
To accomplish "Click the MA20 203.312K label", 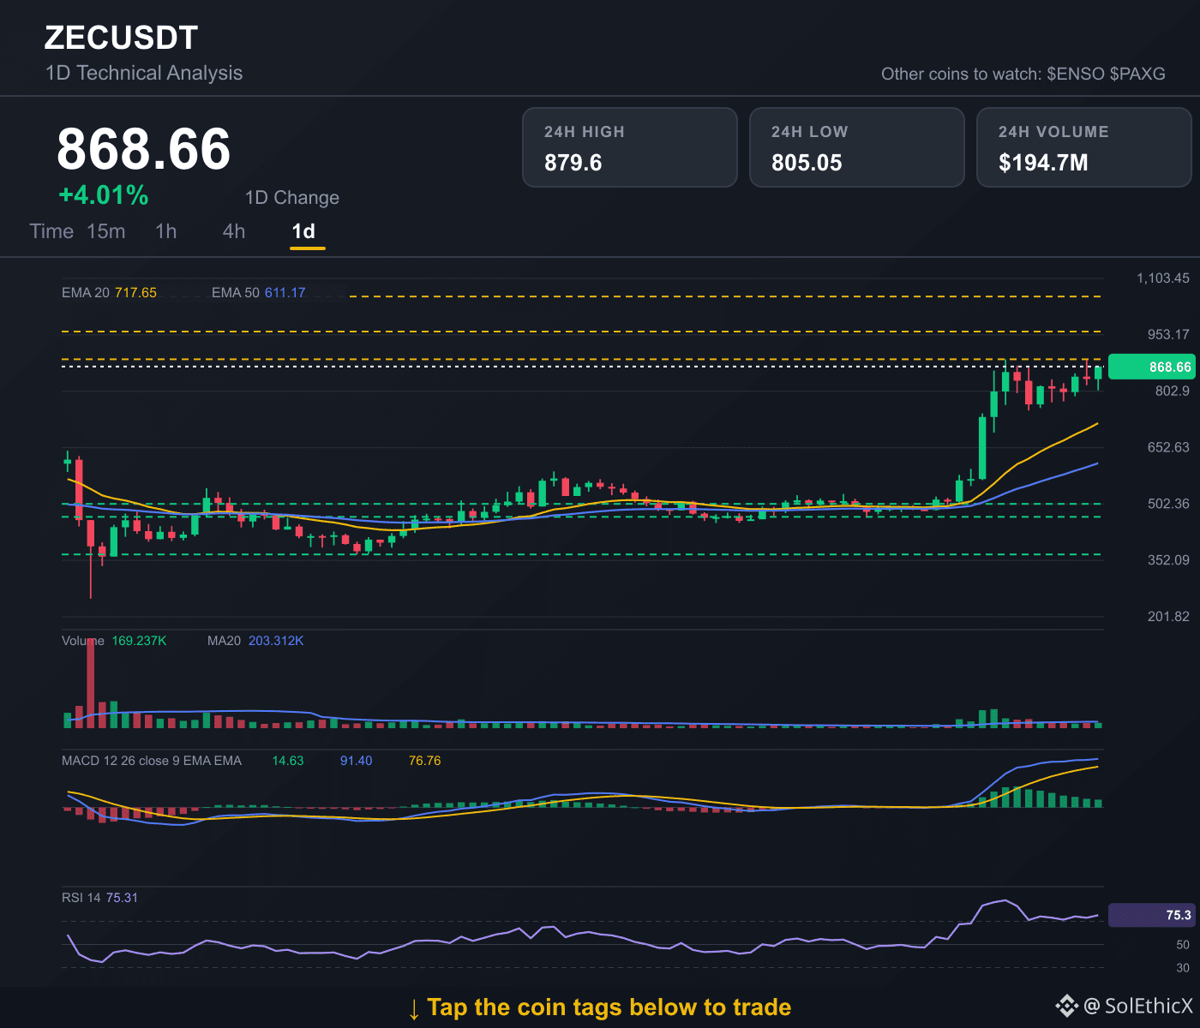I will (x=255, y=641).
